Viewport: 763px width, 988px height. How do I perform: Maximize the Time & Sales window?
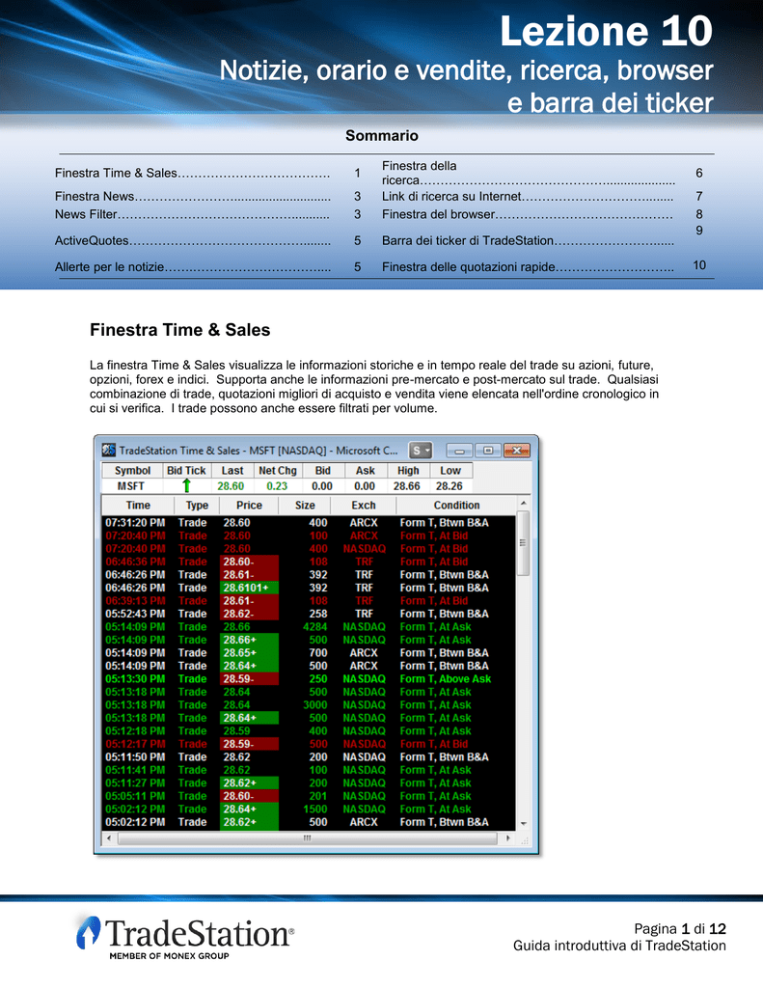[488, 450]
